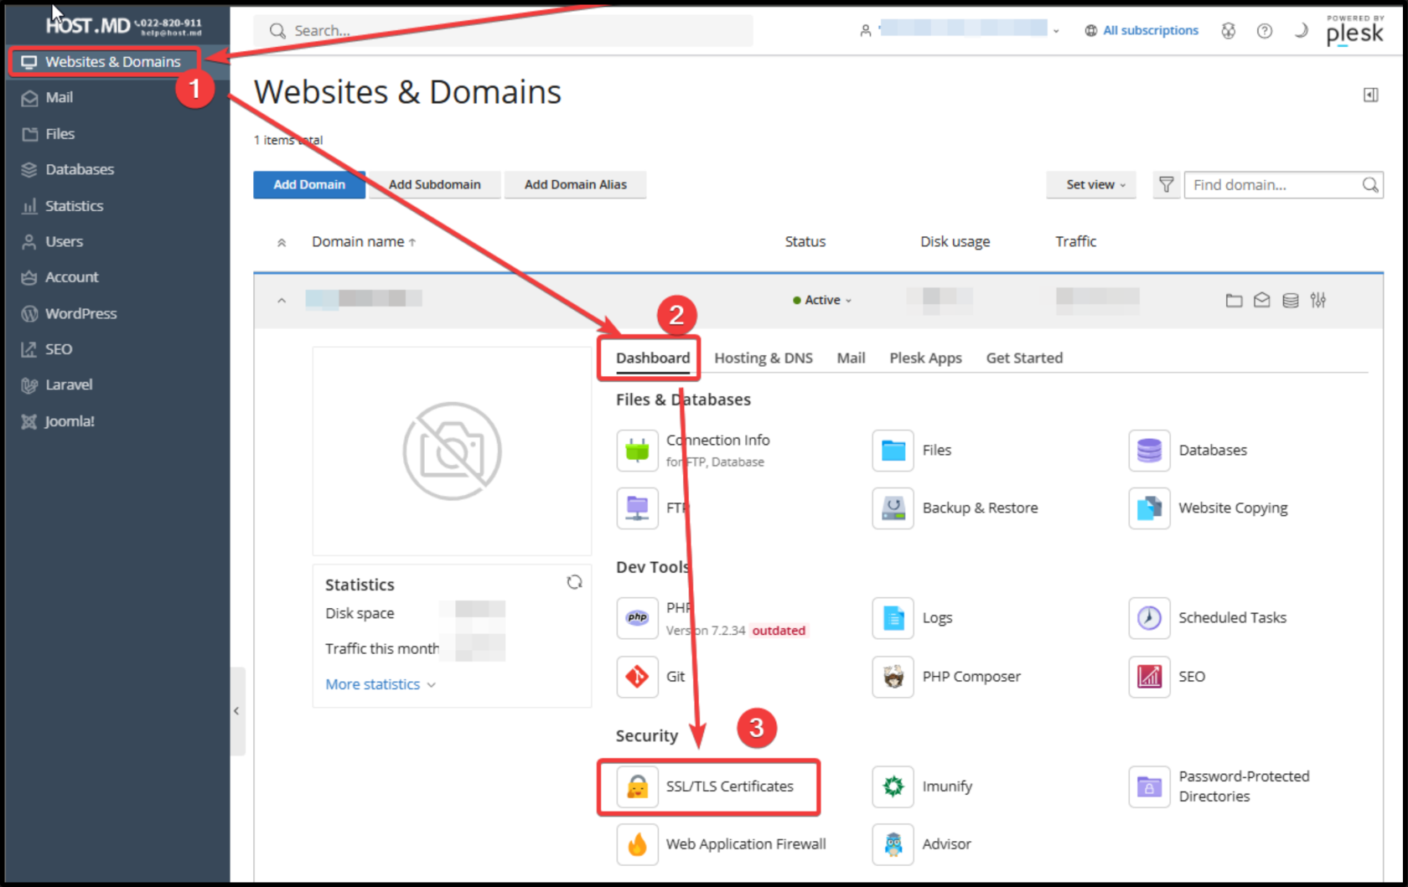
Task: Open the Scheduled Tasks clock icon
Action: (1149, 618)
